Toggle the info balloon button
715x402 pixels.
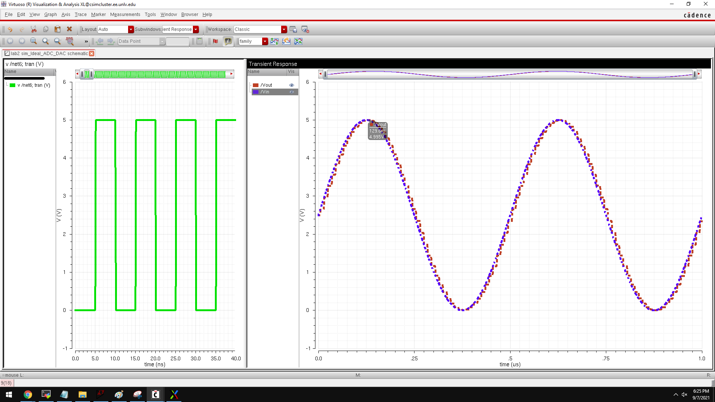tap(228, 41)
